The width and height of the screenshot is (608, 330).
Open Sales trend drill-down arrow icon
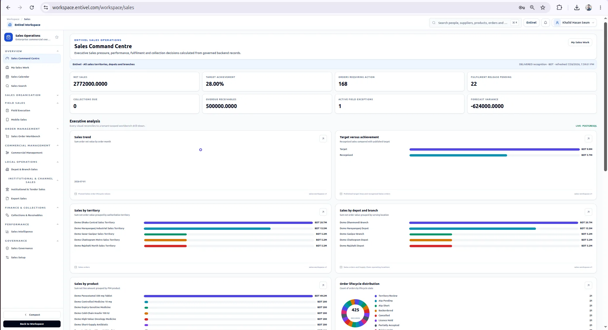coord(323,138)
